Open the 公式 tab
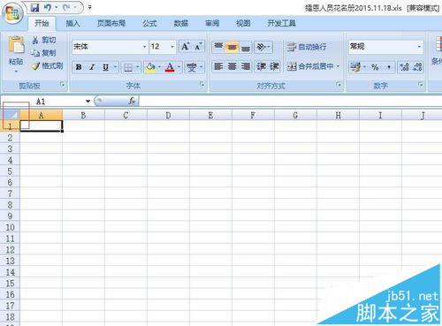 click(x=149, y=23)
